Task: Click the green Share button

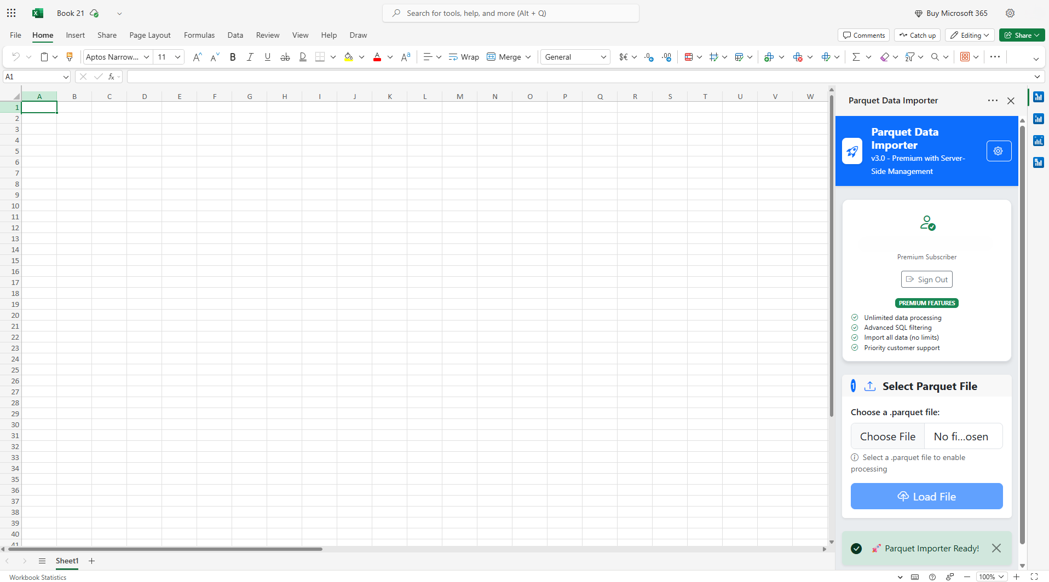Action: [x=1022, y=35]
